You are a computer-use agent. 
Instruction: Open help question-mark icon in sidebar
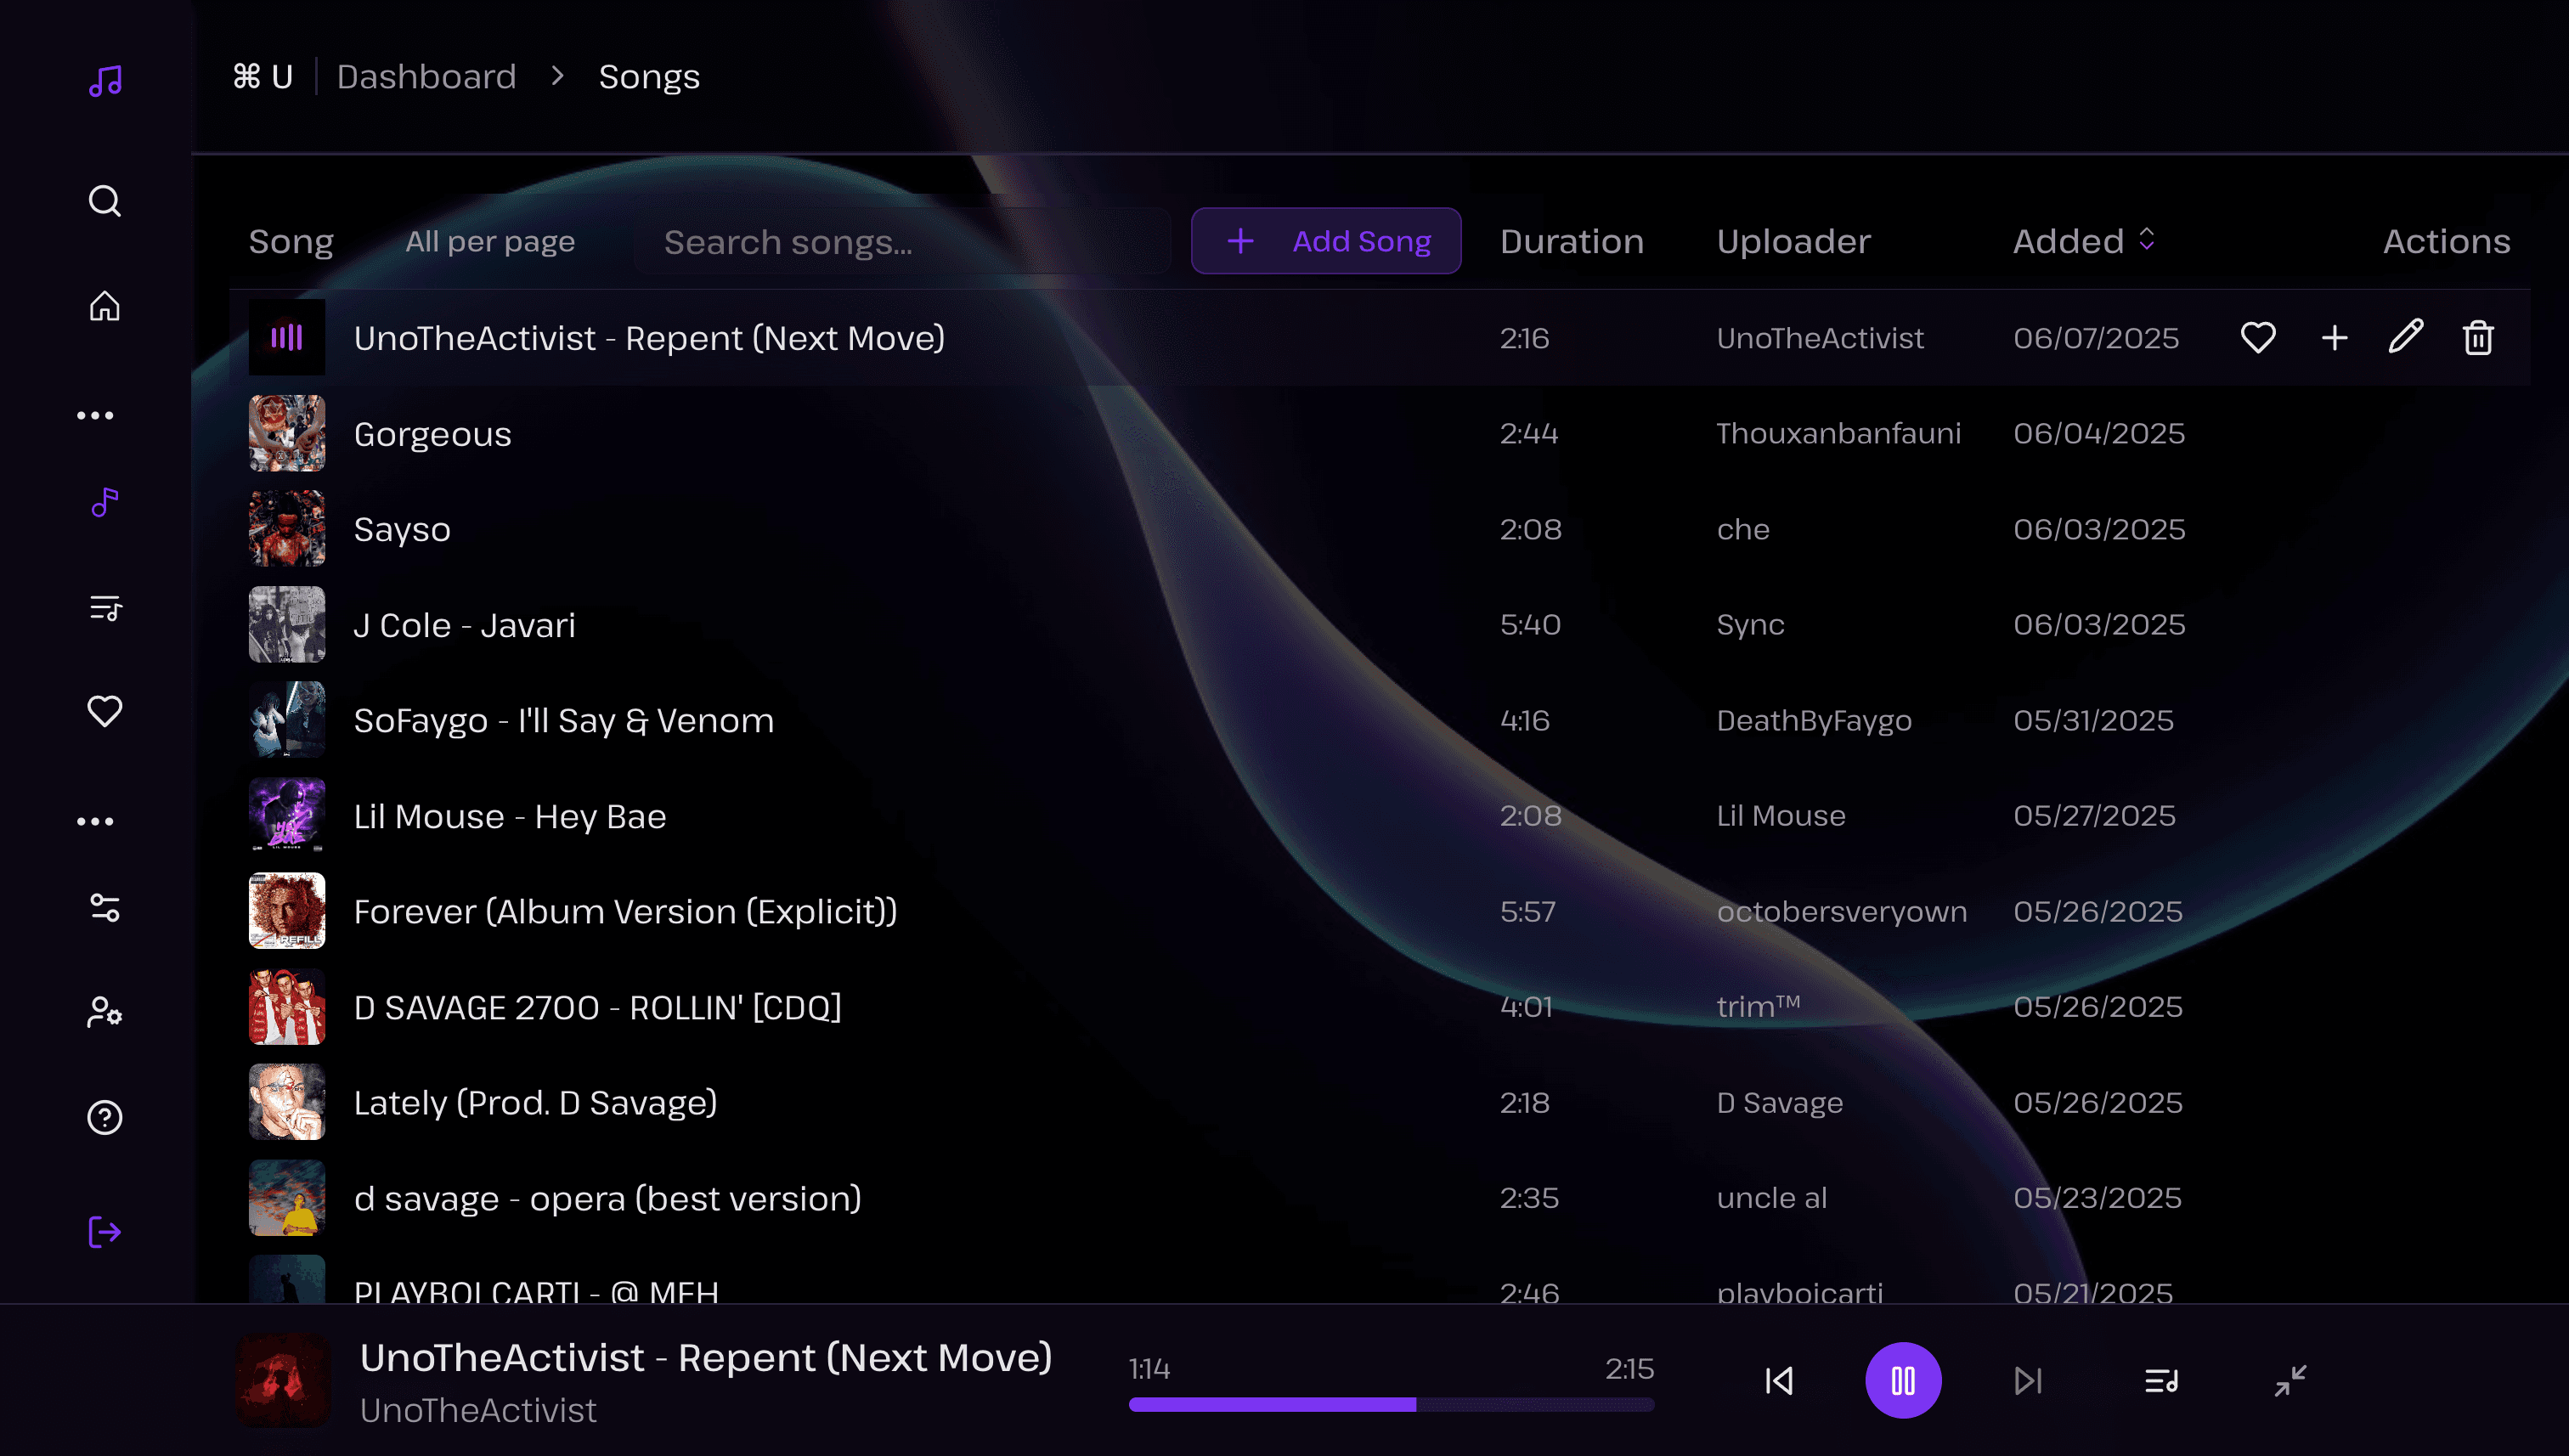105,1117
